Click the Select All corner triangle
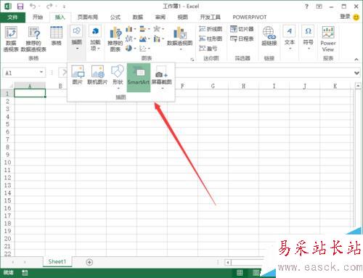The height and width of the screenshot is (278, 363). 10,86
